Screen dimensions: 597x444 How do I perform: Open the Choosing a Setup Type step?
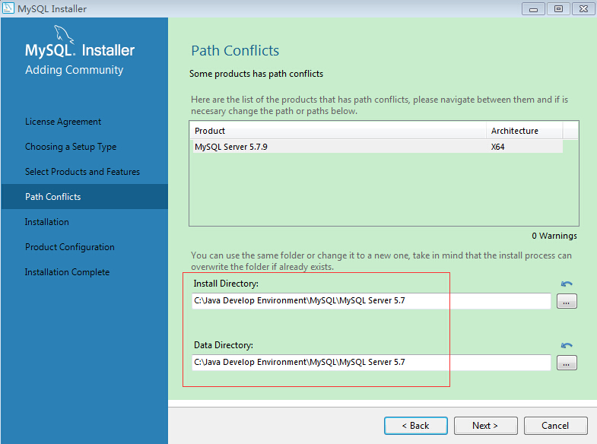[x=71, y=147]
